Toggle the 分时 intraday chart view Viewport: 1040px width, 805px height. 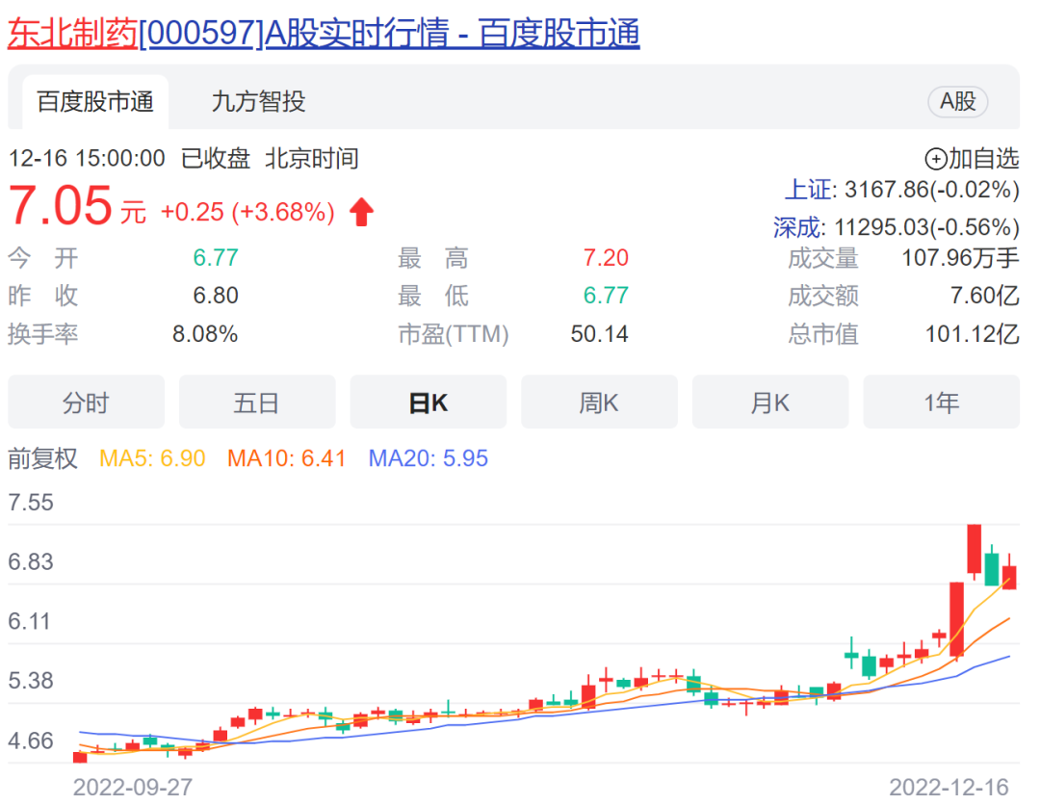tap(86, 402)
